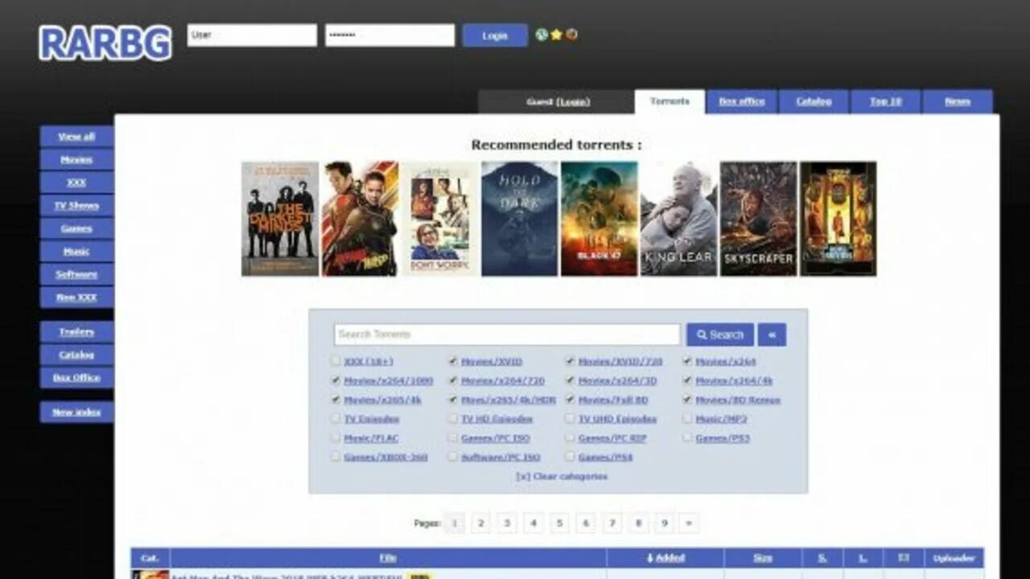The width and height of the screenshot is (1030, 579).
Task: Go to page 5
Action: (x=559, y=524)
